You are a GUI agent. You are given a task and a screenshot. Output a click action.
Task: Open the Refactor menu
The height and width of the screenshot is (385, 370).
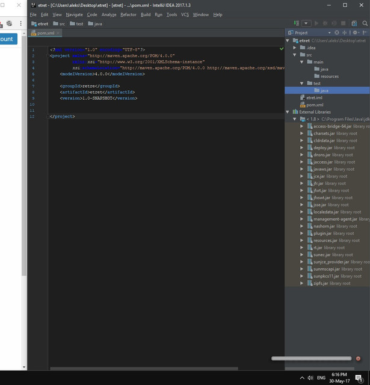[x=128, y=14]
